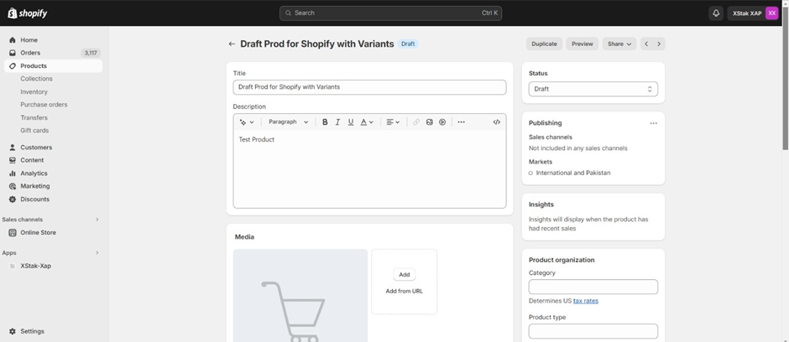Viewport: 789px width, 342px height.
Task: Go to next product arrow
Action: click(x=659, y=44)
